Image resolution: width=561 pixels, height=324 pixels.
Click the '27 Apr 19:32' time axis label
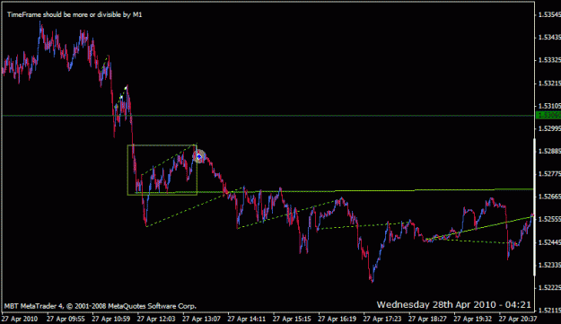(x=473, y=319)
